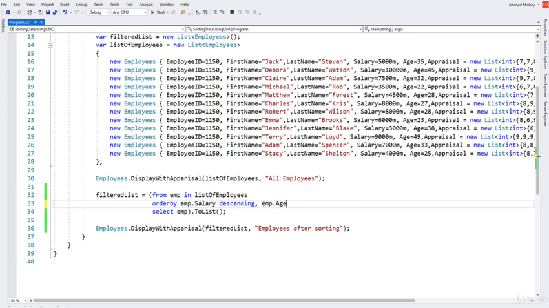Open the View menu

(x=30, y=5)
